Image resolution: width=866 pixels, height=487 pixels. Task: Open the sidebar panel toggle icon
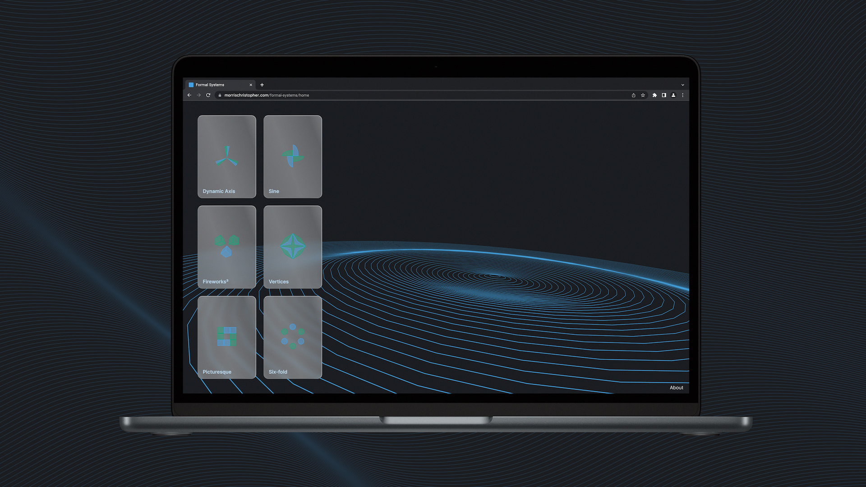(663, 95)
